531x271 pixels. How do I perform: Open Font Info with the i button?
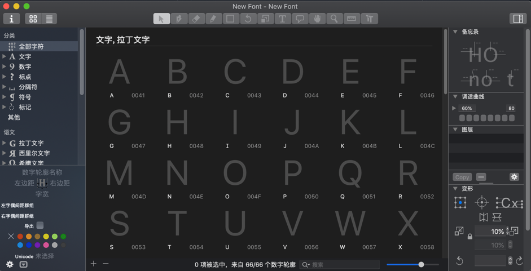[x=11, y=19]
